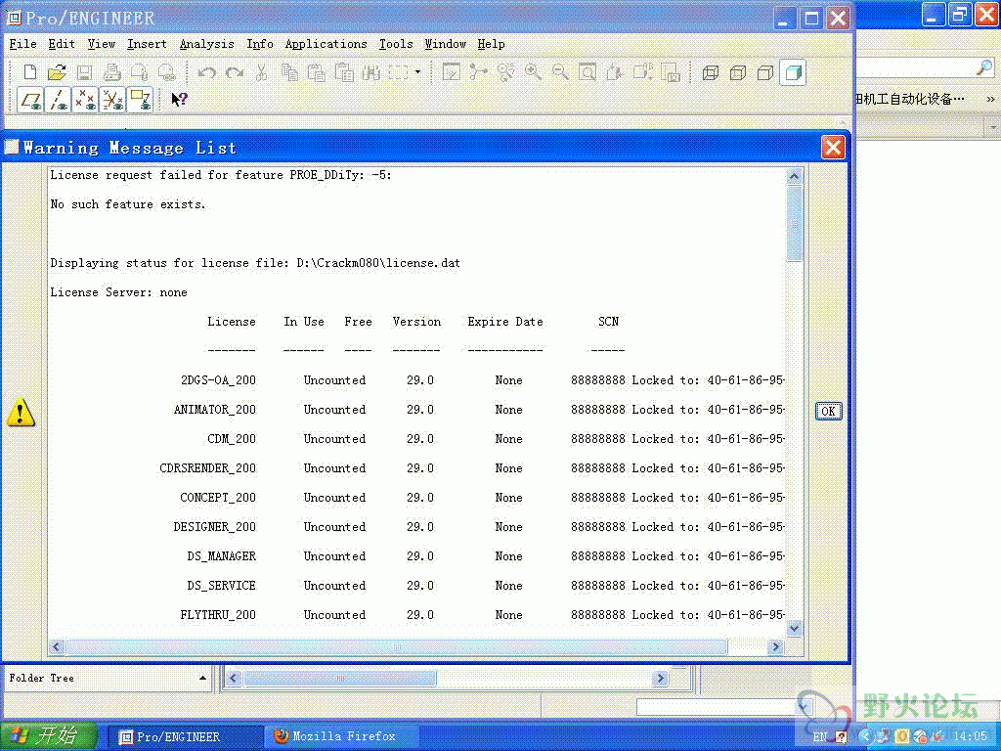
Task: Click warning list scroll right arrow
Action: point(775,647)
